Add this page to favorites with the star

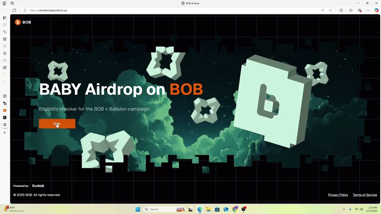(330, 10)
